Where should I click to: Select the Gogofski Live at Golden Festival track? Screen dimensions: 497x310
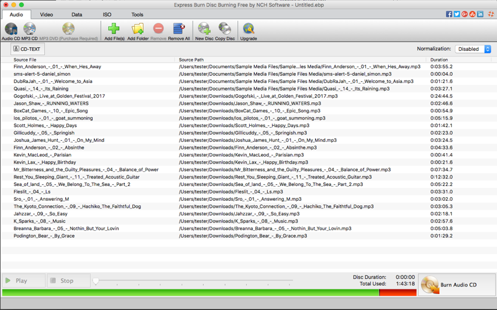59,96
